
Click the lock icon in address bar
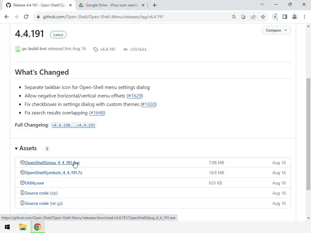pyautogui.click(x=38, y=17)
